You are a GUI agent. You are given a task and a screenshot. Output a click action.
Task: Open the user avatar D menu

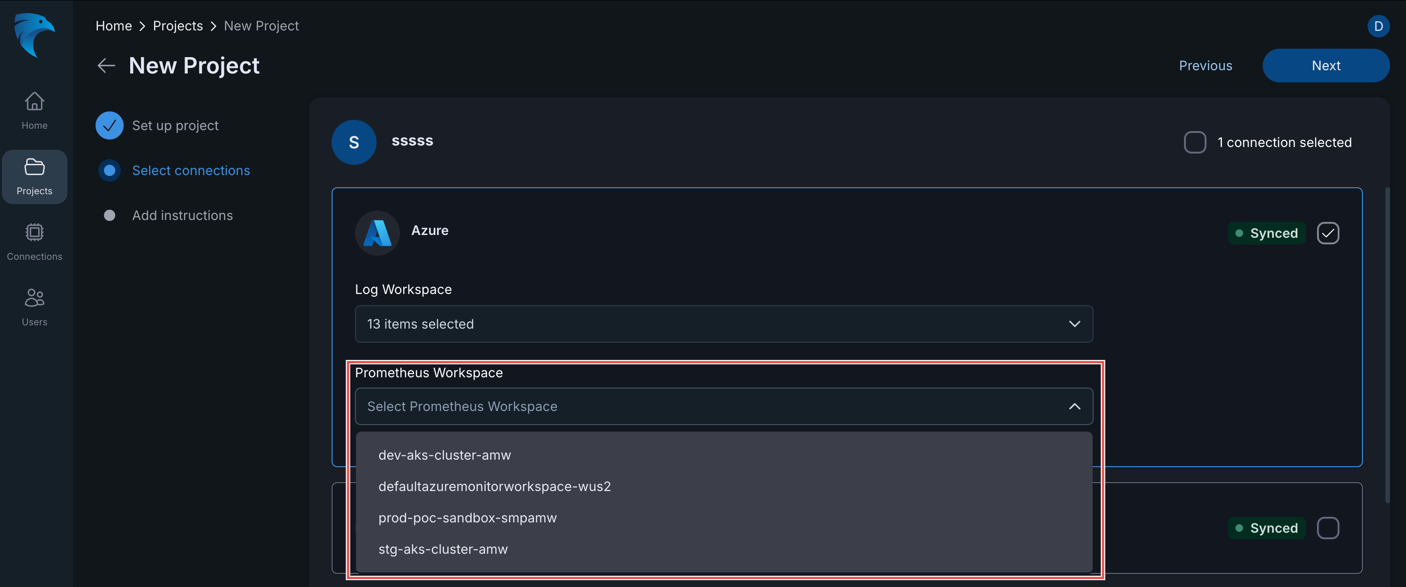pos(1377,26)
